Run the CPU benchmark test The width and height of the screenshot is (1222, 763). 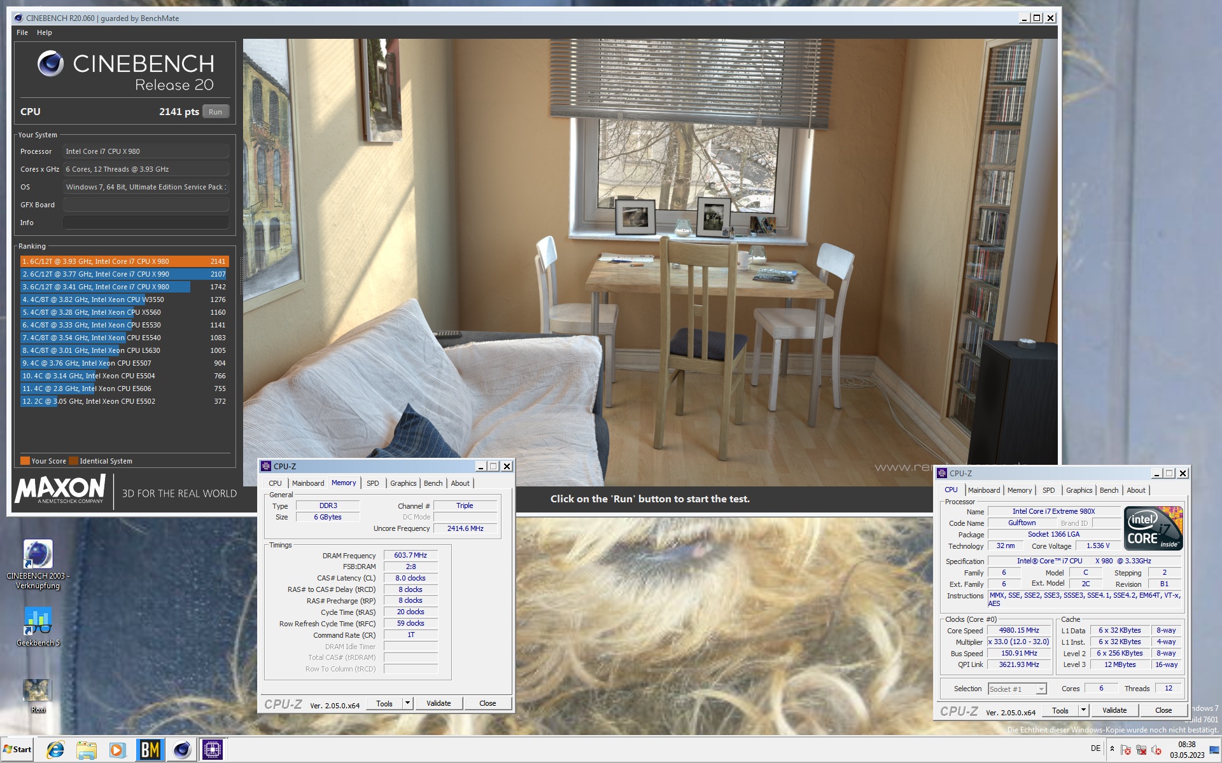pos(216,112)
